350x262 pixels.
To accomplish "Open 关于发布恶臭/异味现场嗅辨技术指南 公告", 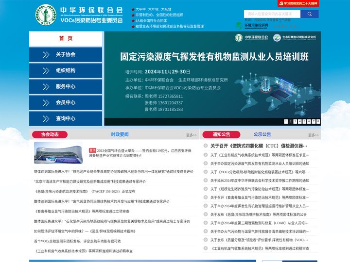I will click(259, 214).
